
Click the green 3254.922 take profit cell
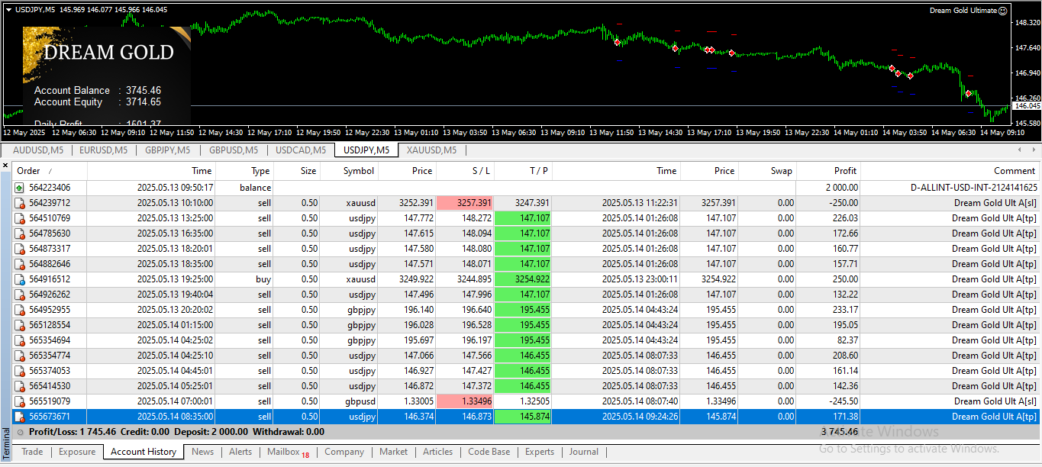[x=524, y=279]
